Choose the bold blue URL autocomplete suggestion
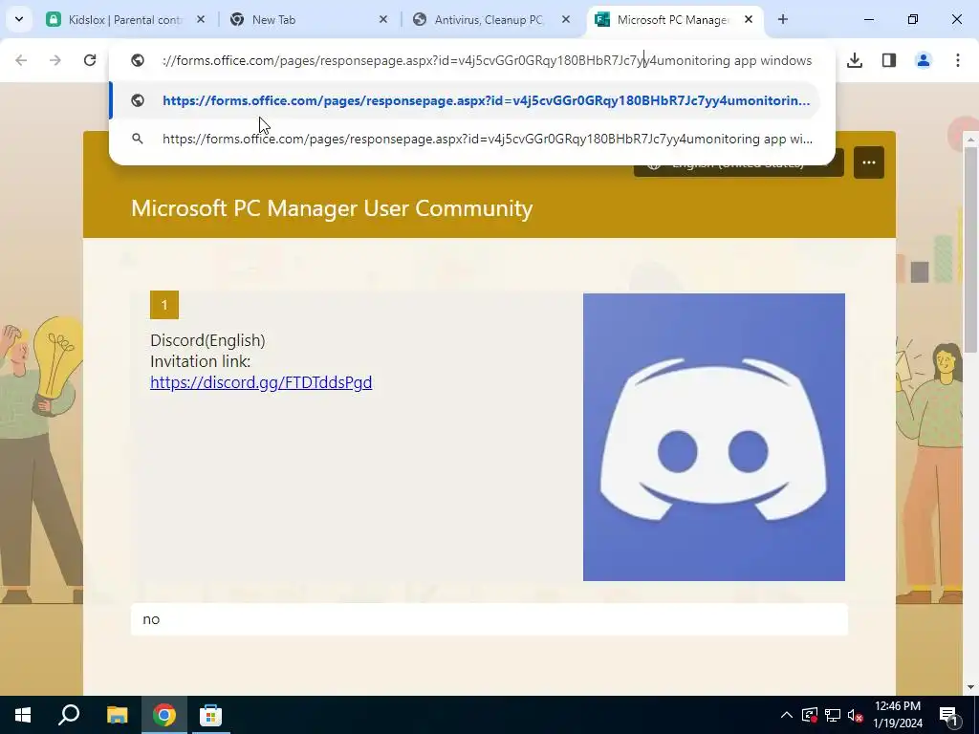 (x=465, y=100)
